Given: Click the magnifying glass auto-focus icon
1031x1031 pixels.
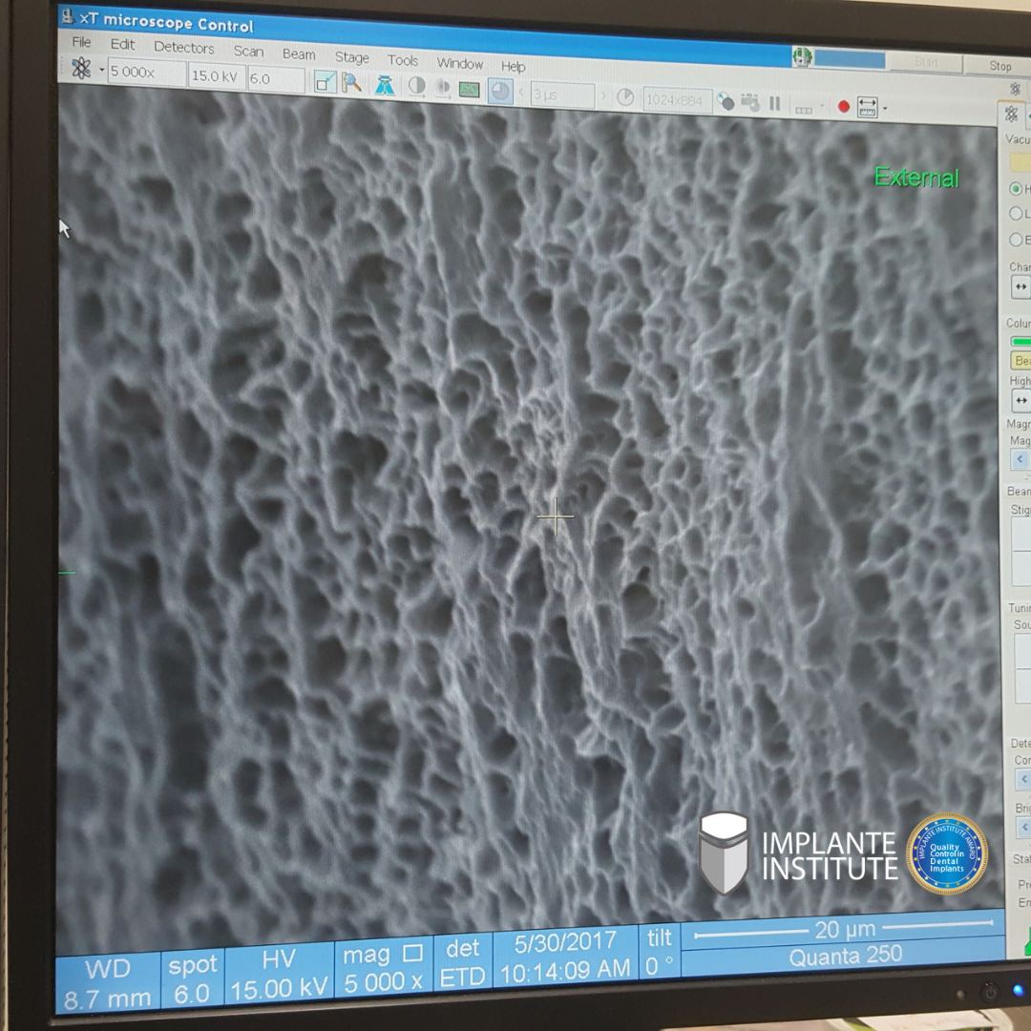Looking at the screenshot, I should [x=352, y=84].
